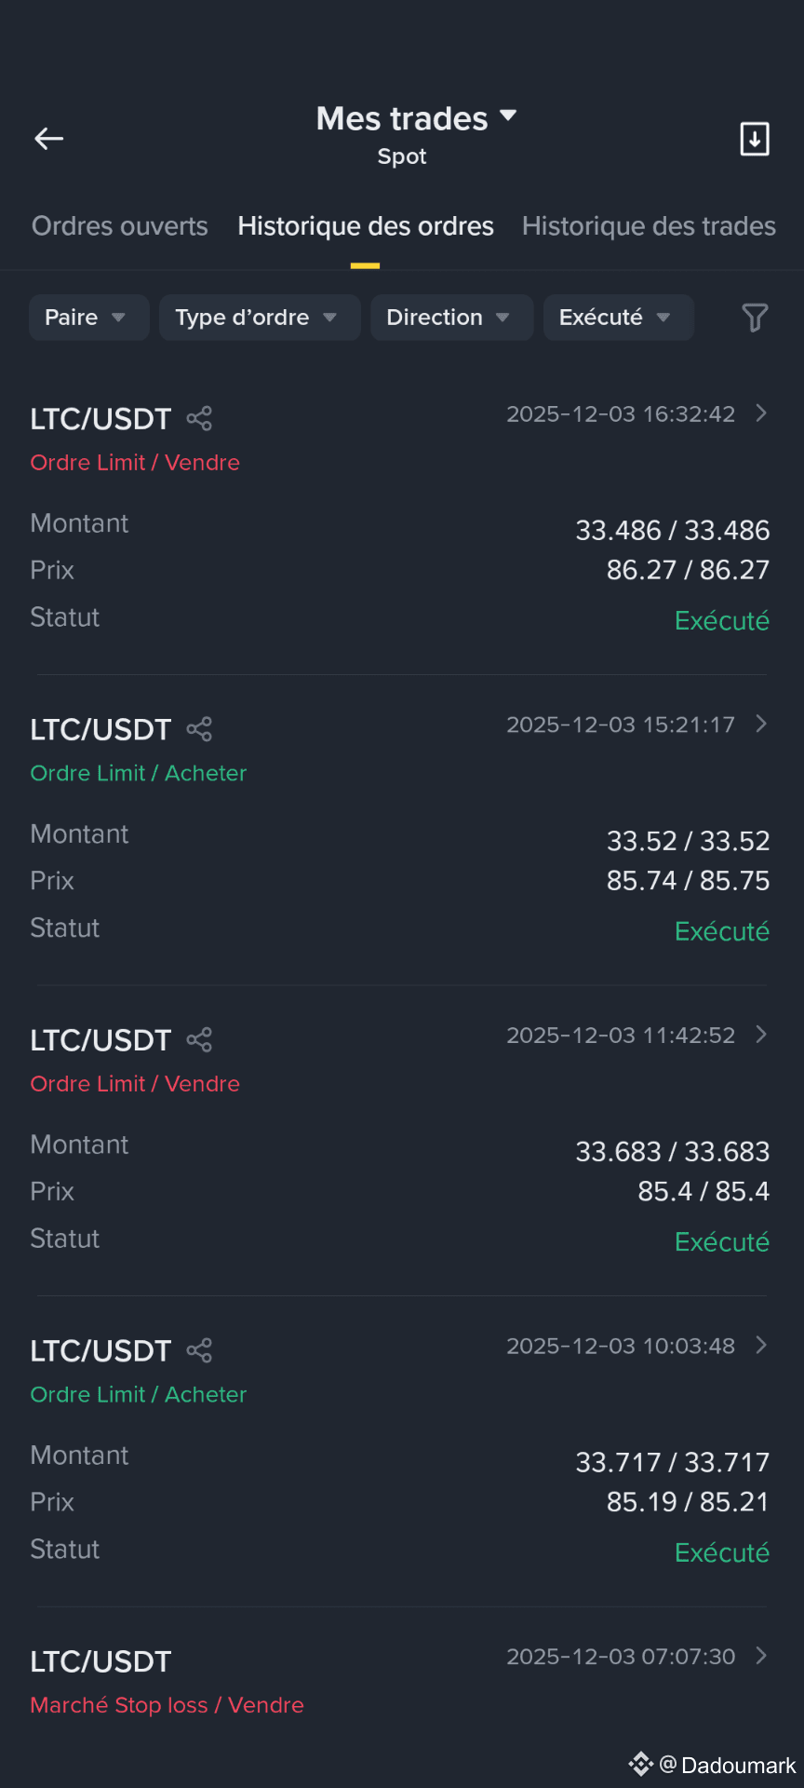Viewport: 804px width, 1788px height.
Task: Open details chevron for 16:32:42 order
Action: [x=761, y=413]
